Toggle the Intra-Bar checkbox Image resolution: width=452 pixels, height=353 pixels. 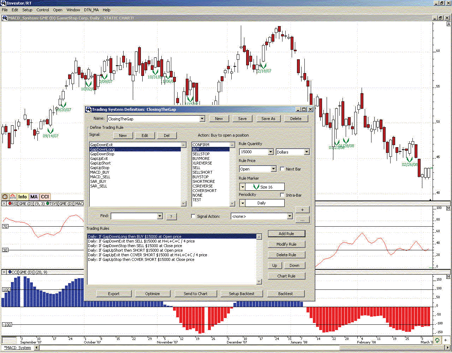point(282,195)
